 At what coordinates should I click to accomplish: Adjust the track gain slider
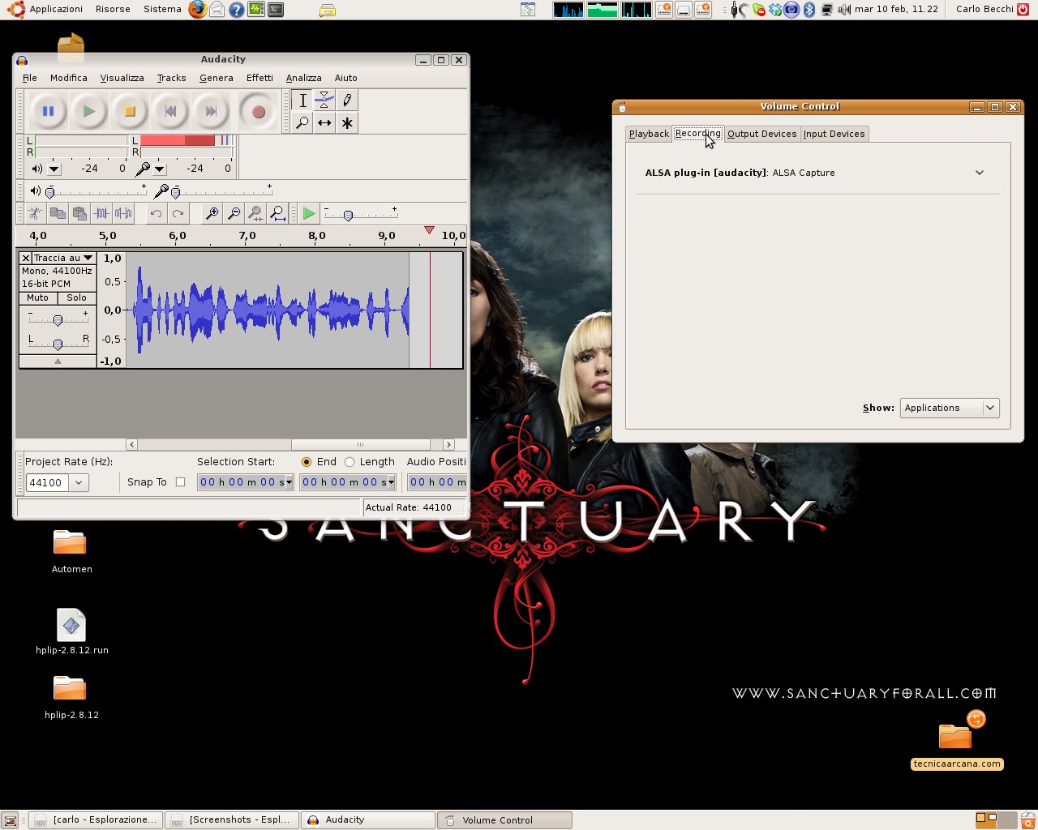(x=58, y=320)
